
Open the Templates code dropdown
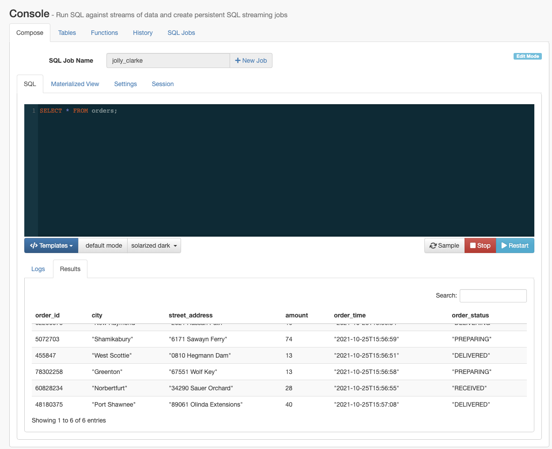[51, 245]
